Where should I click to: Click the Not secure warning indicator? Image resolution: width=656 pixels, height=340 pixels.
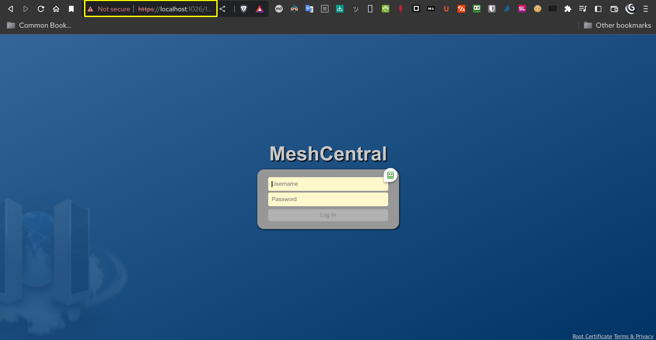tap(109, 9)
